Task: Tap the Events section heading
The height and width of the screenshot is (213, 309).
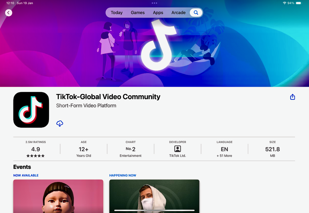Action: pyautogui.click(x=22, y=167)
